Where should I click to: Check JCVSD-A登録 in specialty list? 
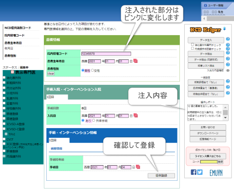pyautogui.click(x=4, y=124)
